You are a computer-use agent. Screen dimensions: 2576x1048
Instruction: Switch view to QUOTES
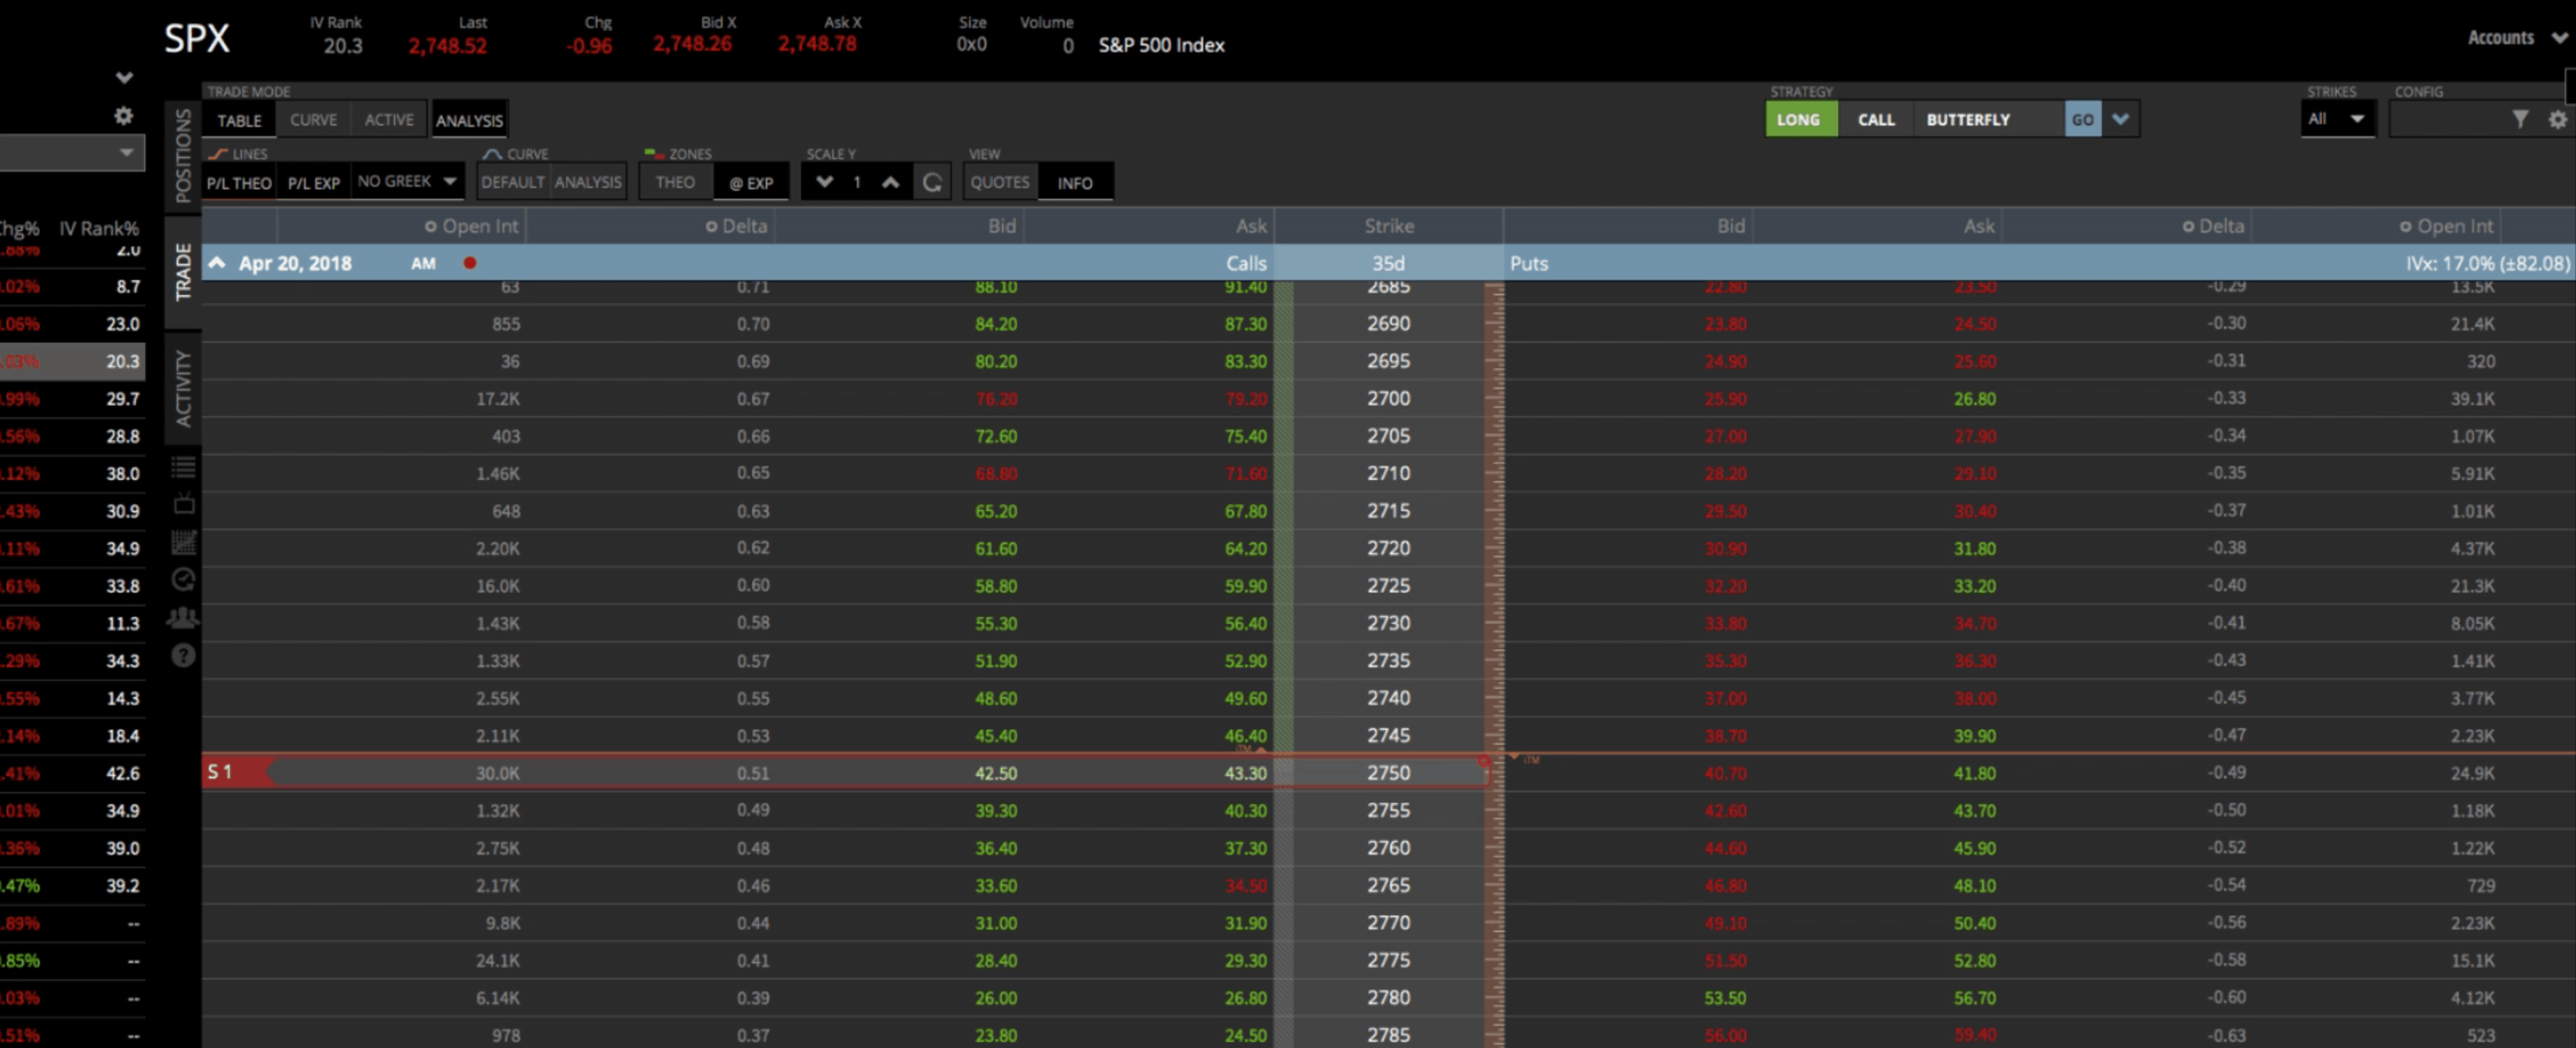point(1000,182)
